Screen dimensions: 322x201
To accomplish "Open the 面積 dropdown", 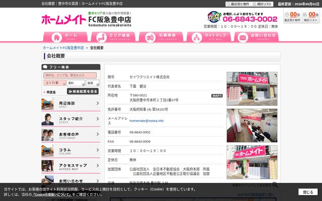I will (93, 83).
